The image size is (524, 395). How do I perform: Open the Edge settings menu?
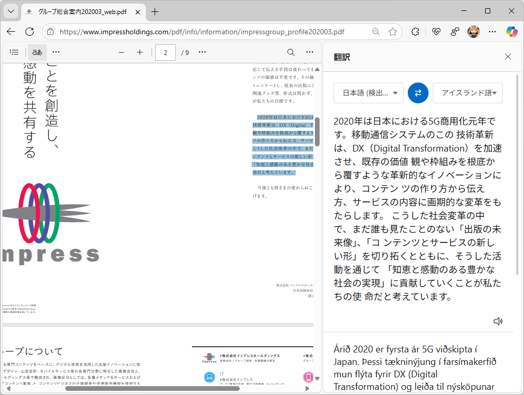click(x=492, y=32)
